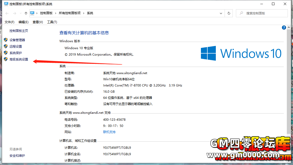Open 高级系统设置 link

tap(19, 59)
